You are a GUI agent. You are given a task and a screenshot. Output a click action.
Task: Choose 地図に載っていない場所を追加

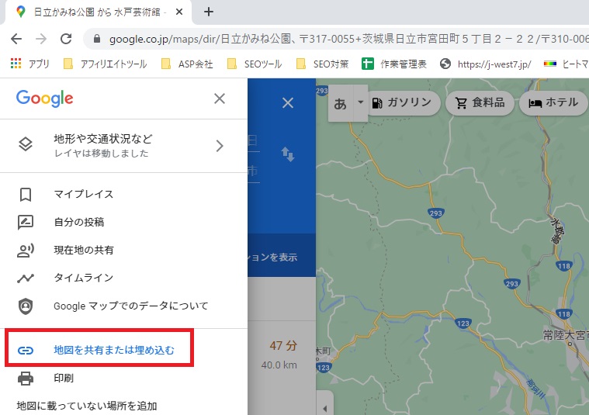(x=87, y=406)
